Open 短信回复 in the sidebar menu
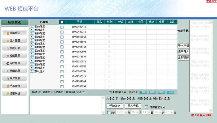This screenshot has height=123, width=217. point(14,56)
